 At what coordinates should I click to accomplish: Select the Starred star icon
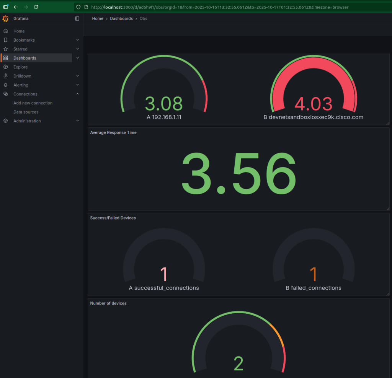(x=5, y=49)
